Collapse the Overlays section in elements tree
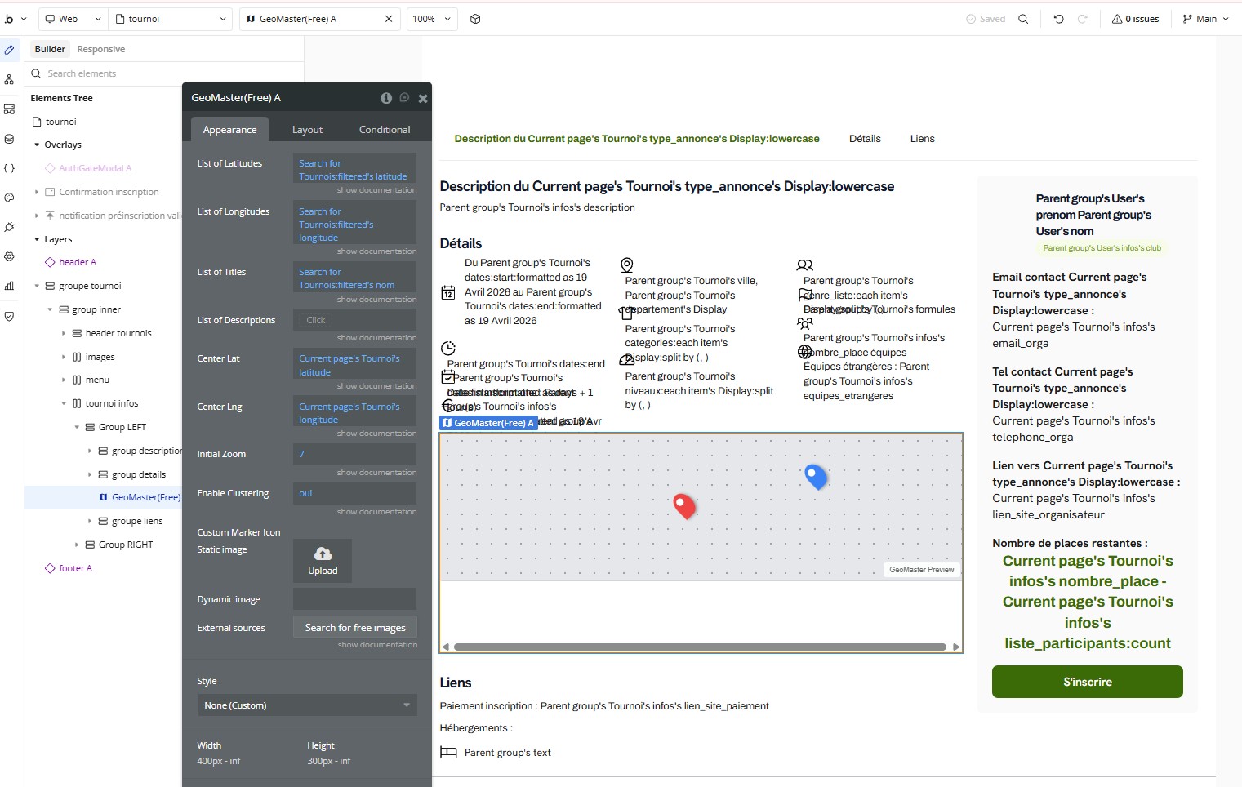The image size is (1242, 787). click(37, 145)
